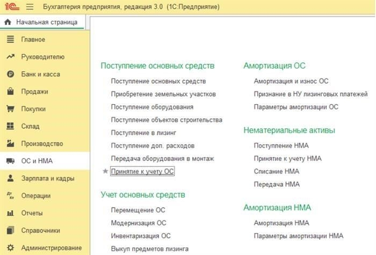Open Поступление в лизинг link
The image size is (376, 255).
[143, 133]
